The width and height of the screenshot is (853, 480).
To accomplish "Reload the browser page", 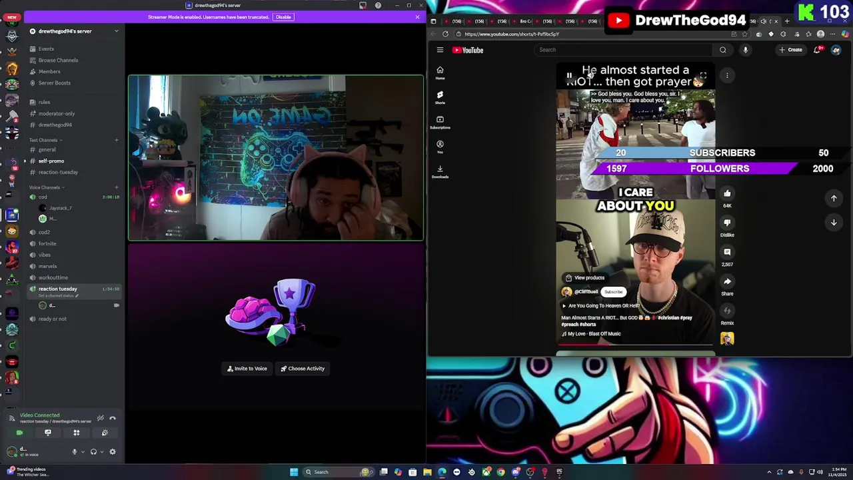I will point(445,34).
